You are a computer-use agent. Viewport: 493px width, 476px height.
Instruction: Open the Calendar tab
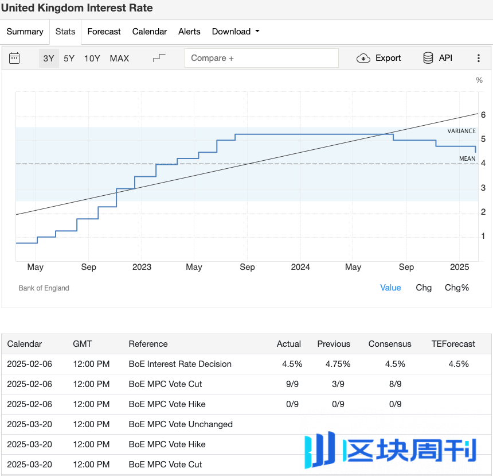[150, 32]
